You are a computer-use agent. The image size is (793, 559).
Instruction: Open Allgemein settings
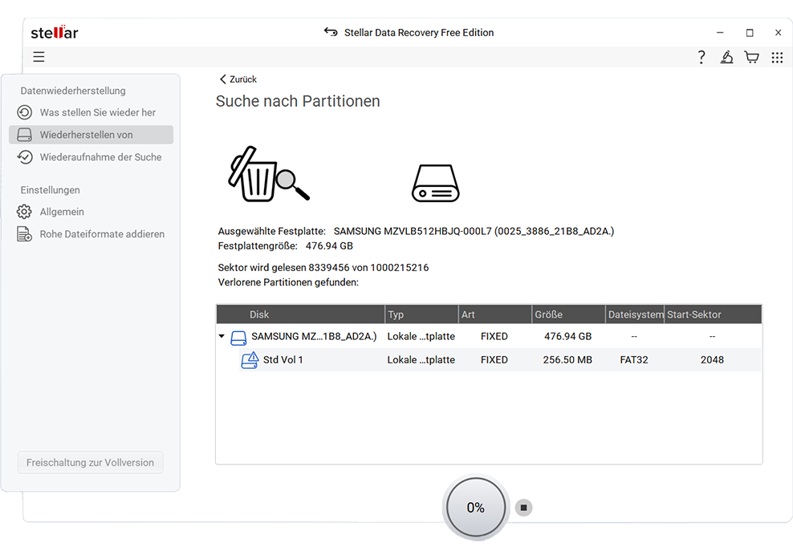click(91, 212)
